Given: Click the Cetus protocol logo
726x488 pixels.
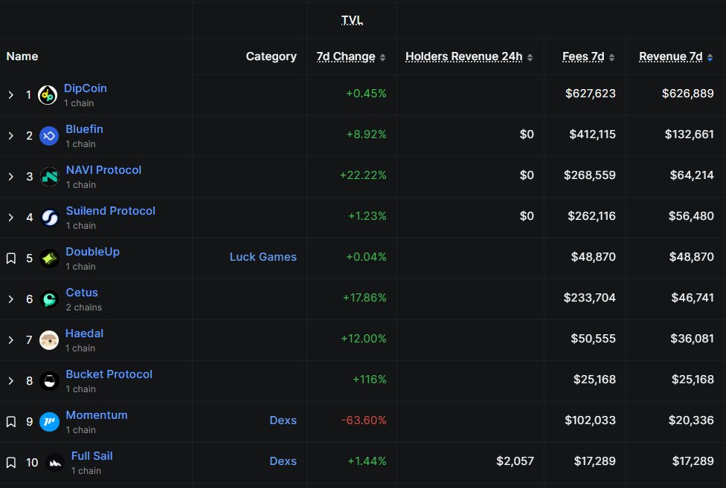Looking at the screenshot, I should 49,299.
